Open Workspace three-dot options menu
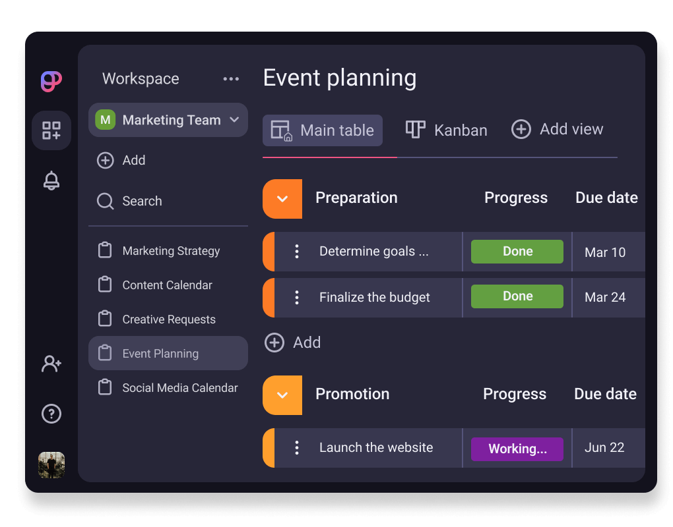The width and height of the screenshot is (673, 527). [x=231, y=79]
